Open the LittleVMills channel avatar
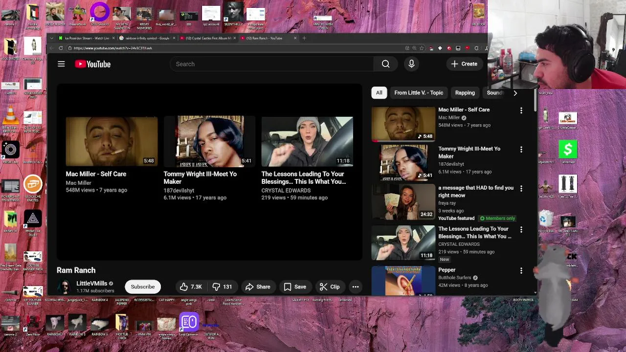This screenshot has height=352, width=626. [x=64, y=287]
